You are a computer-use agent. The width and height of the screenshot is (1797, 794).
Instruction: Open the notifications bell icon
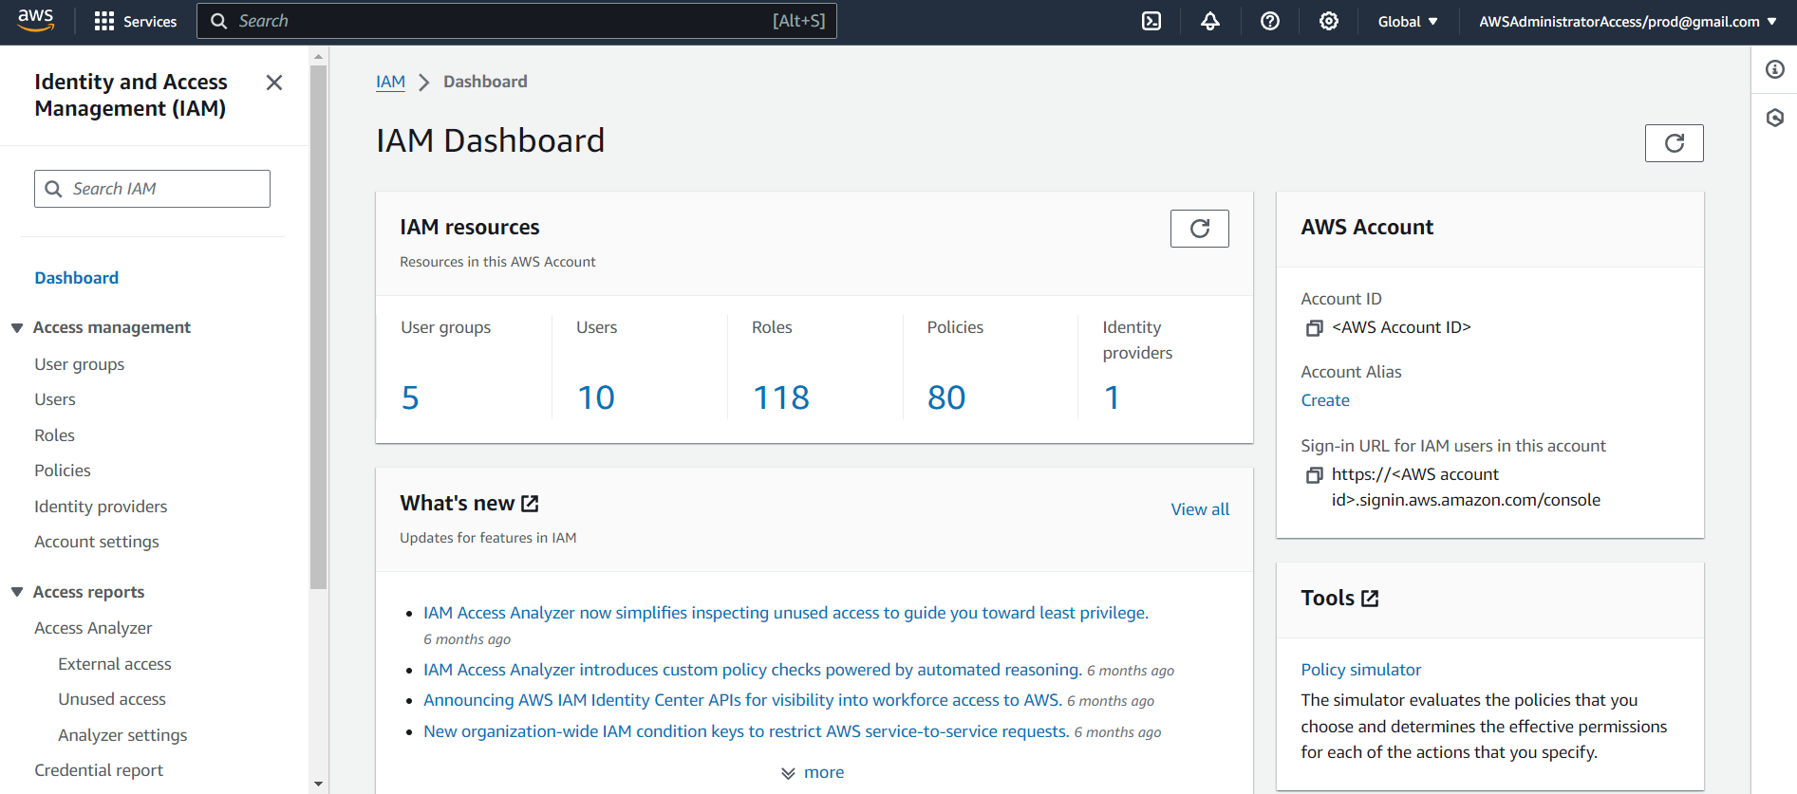coord(1209,21)
